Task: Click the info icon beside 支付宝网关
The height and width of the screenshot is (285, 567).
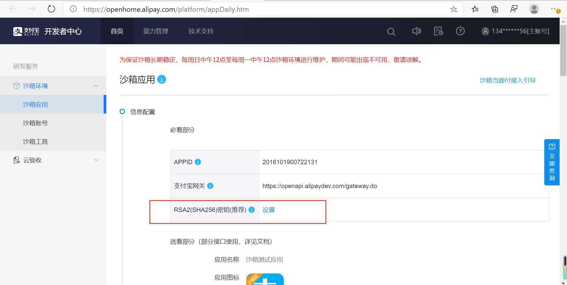Action: coord(210,186)
